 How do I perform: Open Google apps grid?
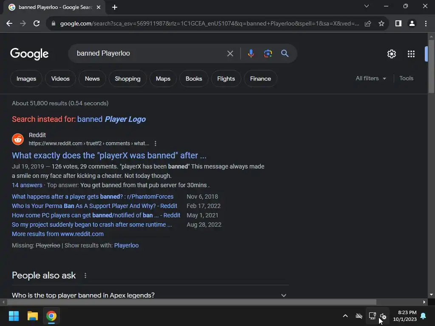point(411,54)
